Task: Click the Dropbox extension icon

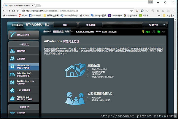Action: tap(147, 11)
